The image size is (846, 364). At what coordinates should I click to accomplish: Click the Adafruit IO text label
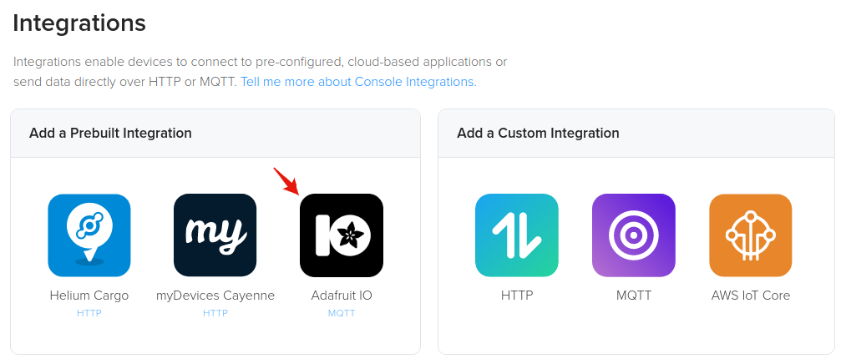point(341,296)
